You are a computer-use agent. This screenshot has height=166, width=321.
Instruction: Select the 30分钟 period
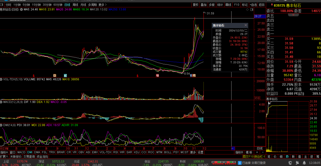click(47, 4)
